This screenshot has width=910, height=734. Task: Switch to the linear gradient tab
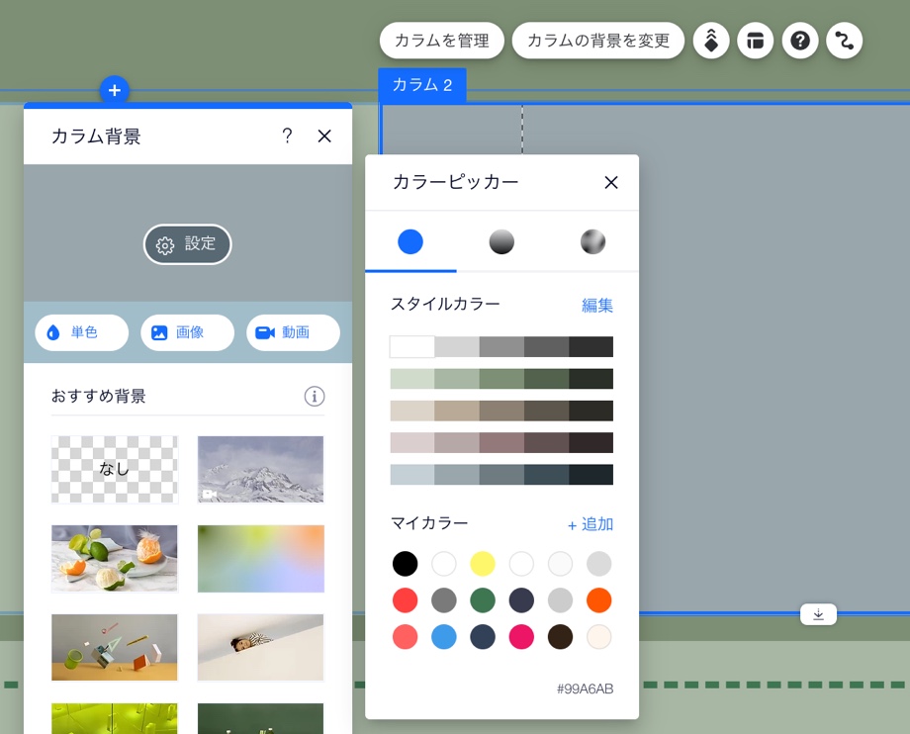(x=501, y=241)
